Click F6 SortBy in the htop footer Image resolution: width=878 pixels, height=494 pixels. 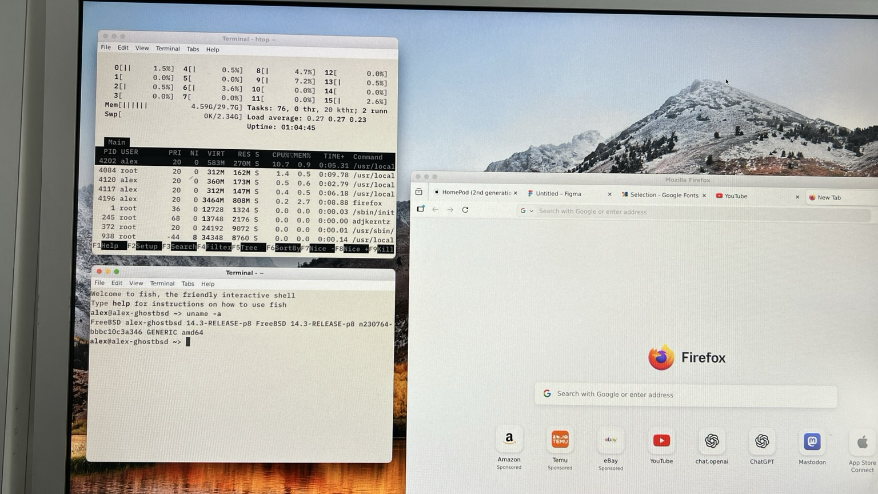284,248
